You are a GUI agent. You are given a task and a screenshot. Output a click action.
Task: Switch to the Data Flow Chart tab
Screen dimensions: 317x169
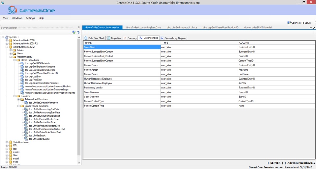[94, 38]
